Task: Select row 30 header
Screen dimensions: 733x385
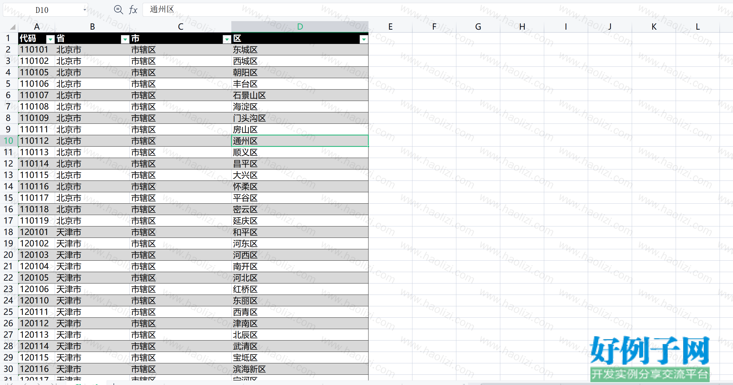Action: click(9, 369)
